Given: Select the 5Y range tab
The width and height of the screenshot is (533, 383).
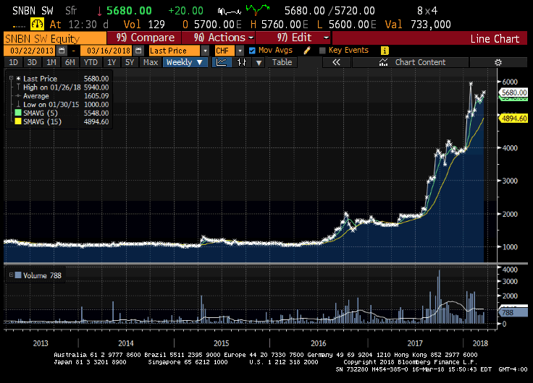Looking at the screenshot, I should coord(130,62).
